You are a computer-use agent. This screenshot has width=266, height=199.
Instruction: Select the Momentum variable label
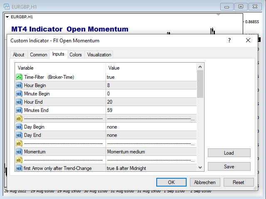point(35,152)
